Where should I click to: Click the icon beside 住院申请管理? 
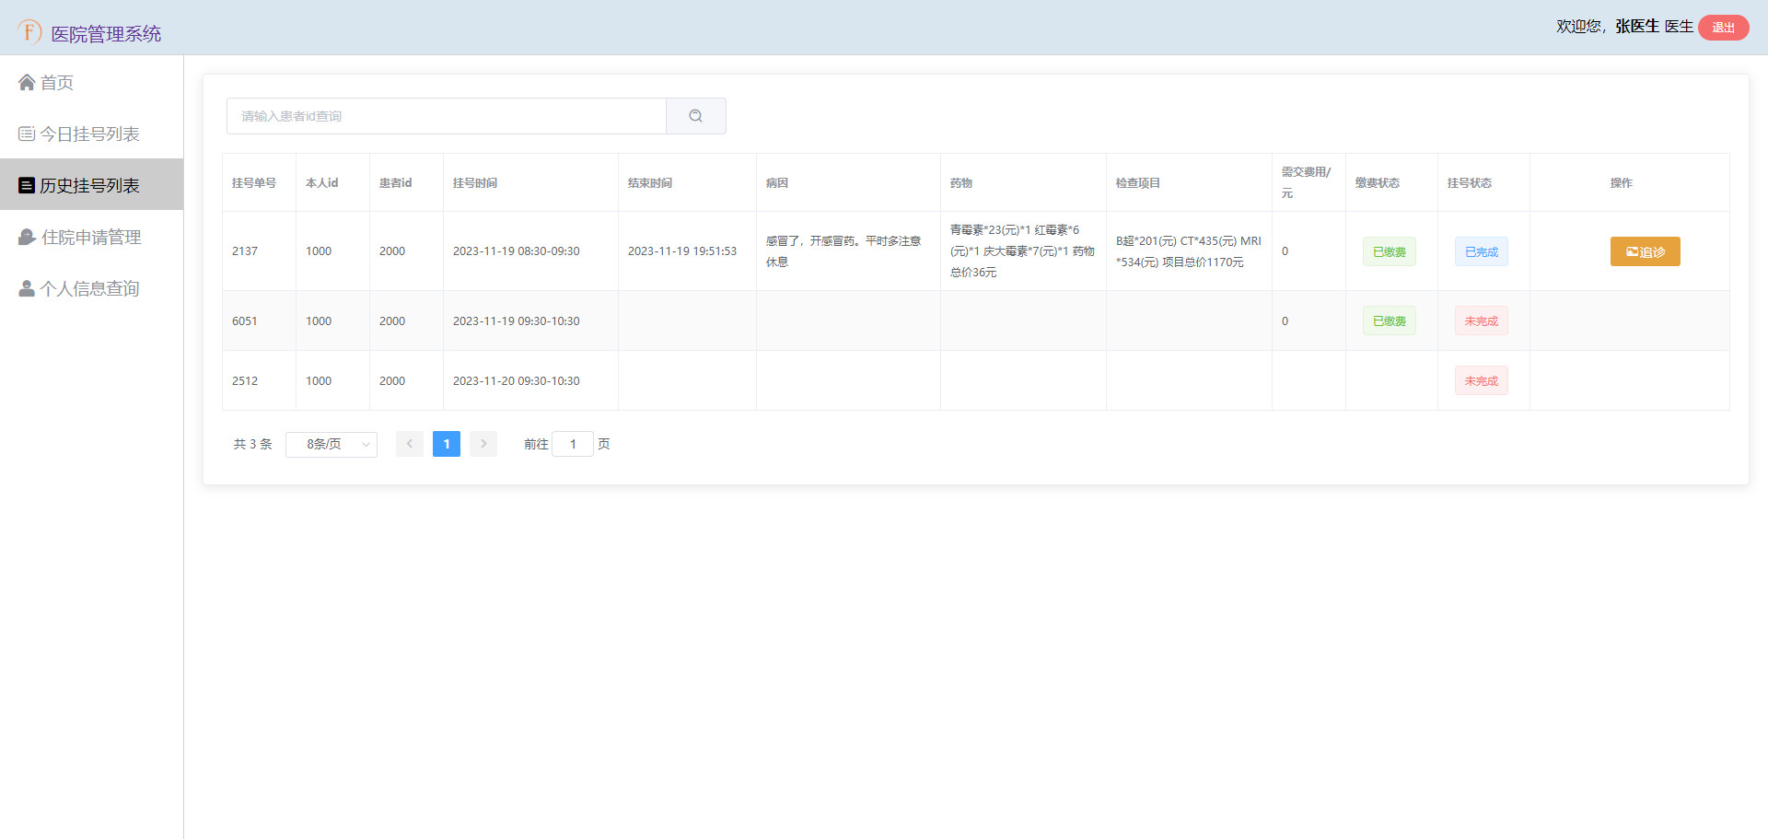pos(27,238)
